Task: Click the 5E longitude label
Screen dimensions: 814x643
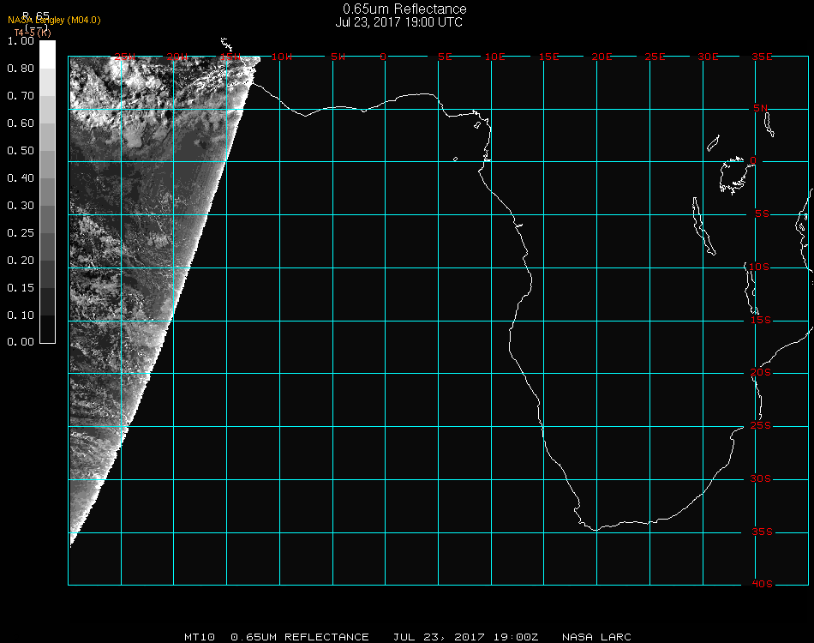Action: pos(445,57)
